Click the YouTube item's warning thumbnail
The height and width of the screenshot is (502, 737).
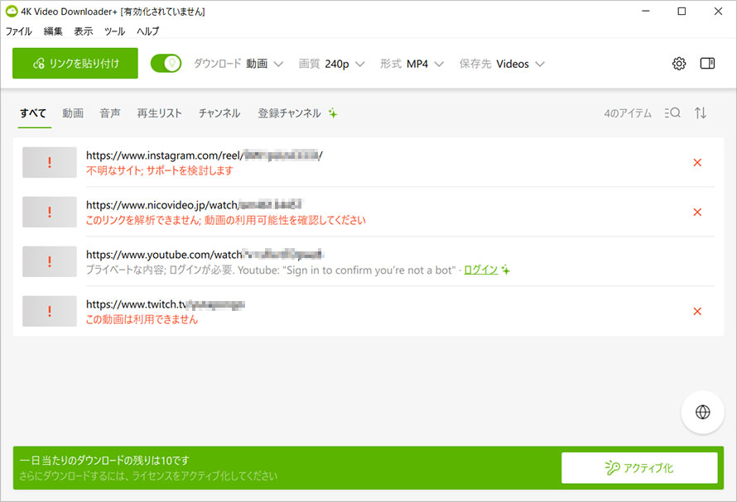pos(49,261)
